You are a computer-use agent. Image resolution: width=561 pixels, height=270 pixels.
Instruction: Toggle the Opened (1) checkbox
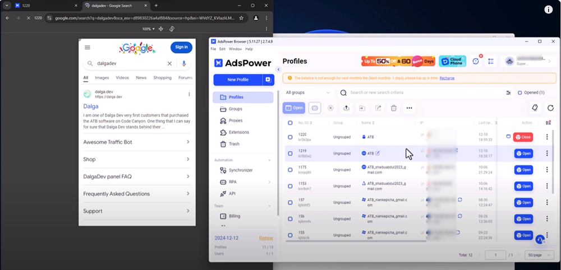pos(520,92)
